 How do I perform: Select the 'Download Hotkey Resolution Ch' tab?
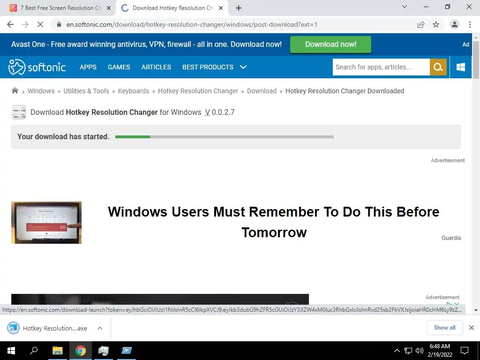point(172,8)
